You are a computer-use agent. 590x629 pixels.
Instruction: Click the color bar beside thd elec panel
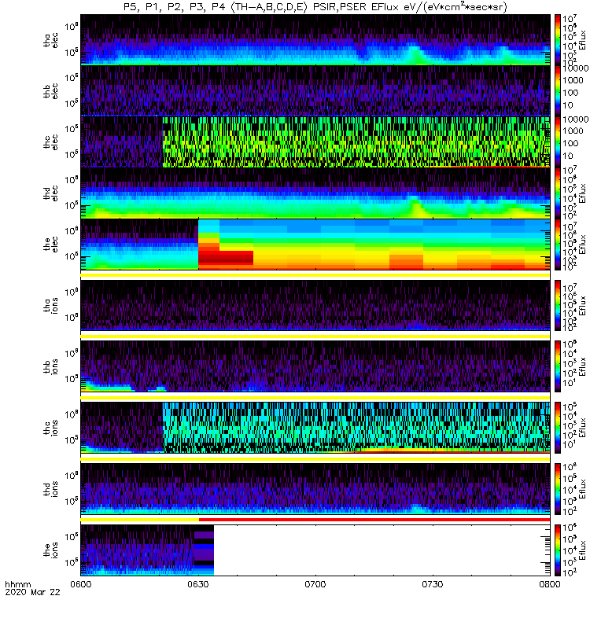point(558,192)
